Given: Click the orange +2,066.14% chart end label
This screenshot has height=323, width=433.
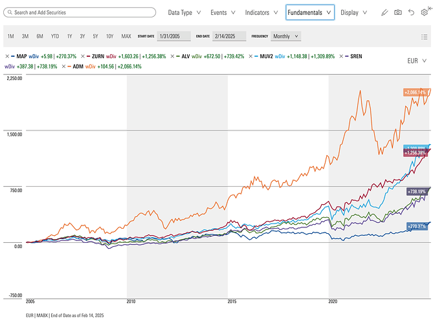Looking at the screenshot, I should coord(415,92).
